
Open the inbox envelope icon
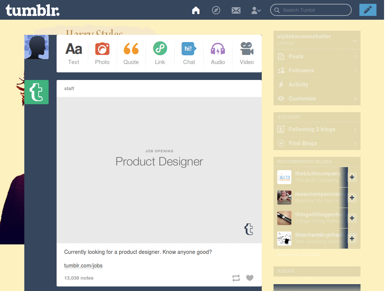(236, 10)
